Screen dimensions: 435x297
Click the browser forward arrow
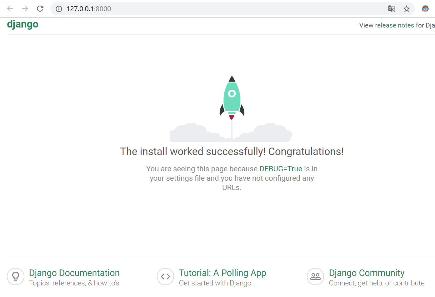pyautogui.click(x=25, y=9)
